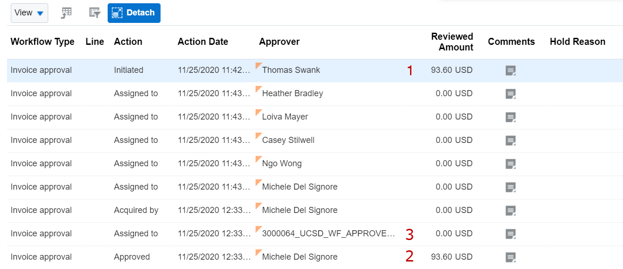This screenshot has width=623, height=269.
Task: Detach the approval history table
Action: point(134,13)
